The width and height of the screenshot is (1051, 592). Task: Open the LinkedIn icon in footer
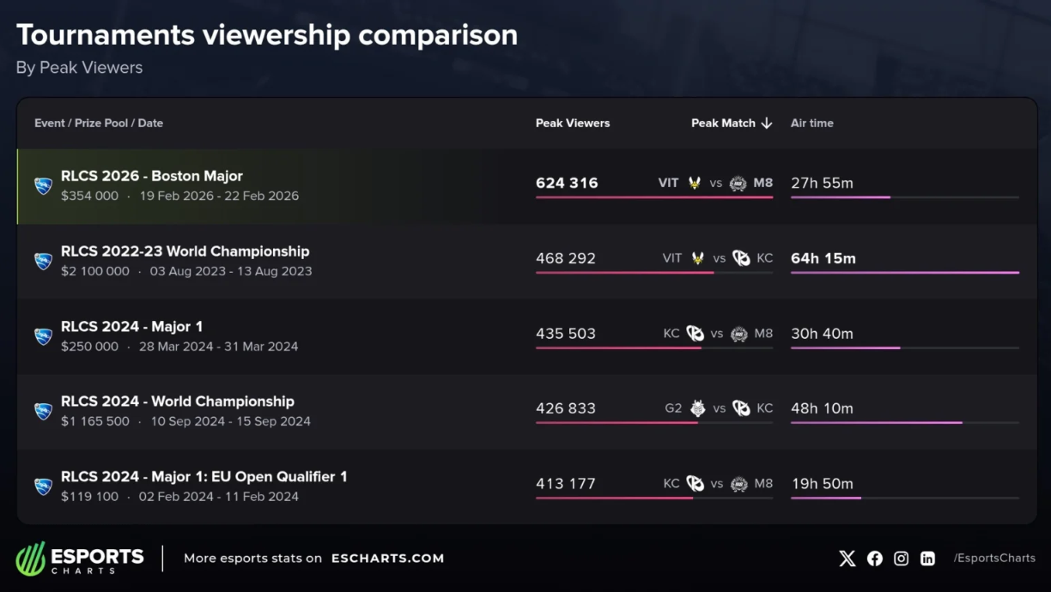pos(927,559)
